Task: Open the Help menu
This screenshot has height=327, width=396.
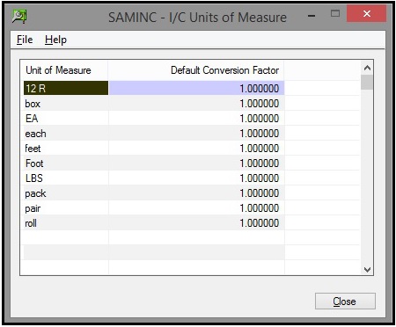Action: pyautogui.click(x=55, y=40)
